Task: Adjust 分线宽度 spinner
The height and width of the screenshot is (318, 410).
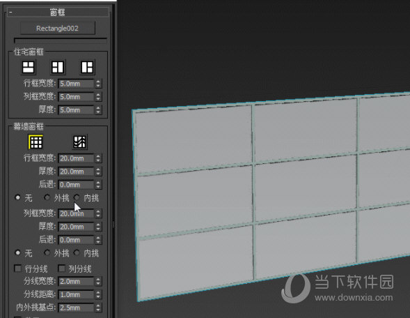Action: coord(98,282)
